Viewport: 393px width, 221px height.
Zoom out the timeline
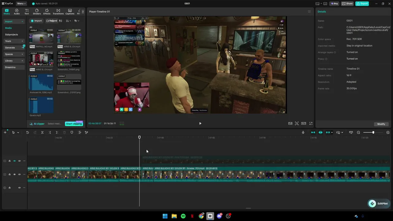[x=358, y=132]
